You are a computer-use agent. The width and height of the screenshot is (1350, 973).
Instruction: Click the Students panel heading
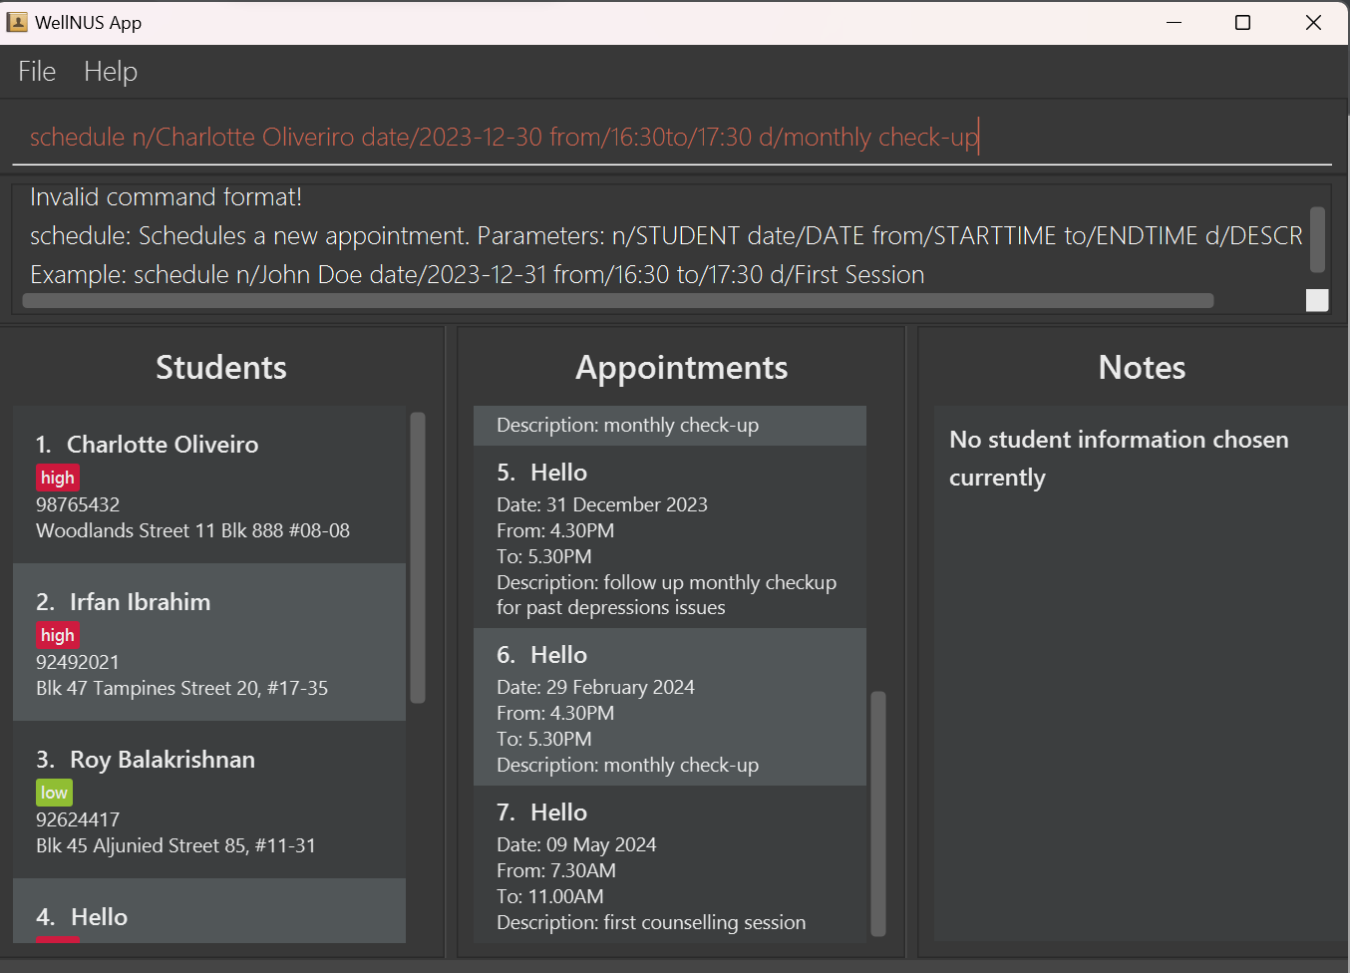coord(221,368)
